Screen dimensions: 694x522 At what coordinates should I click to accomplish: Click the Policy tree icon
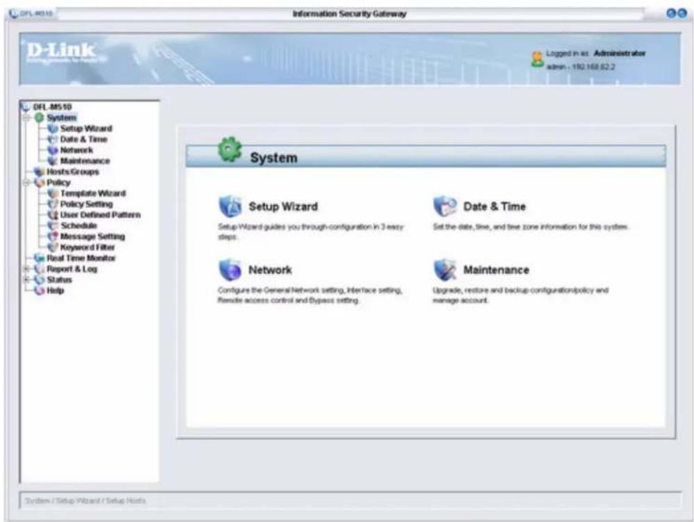tap(40, 182)
